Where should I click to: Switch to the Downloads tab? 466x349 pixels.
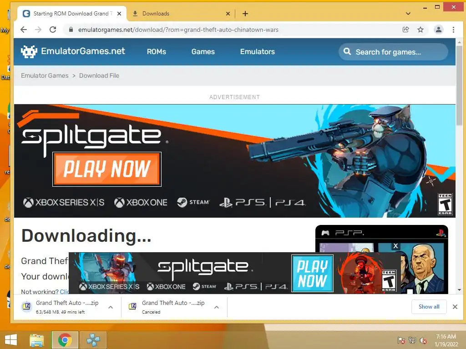[178, 14]
